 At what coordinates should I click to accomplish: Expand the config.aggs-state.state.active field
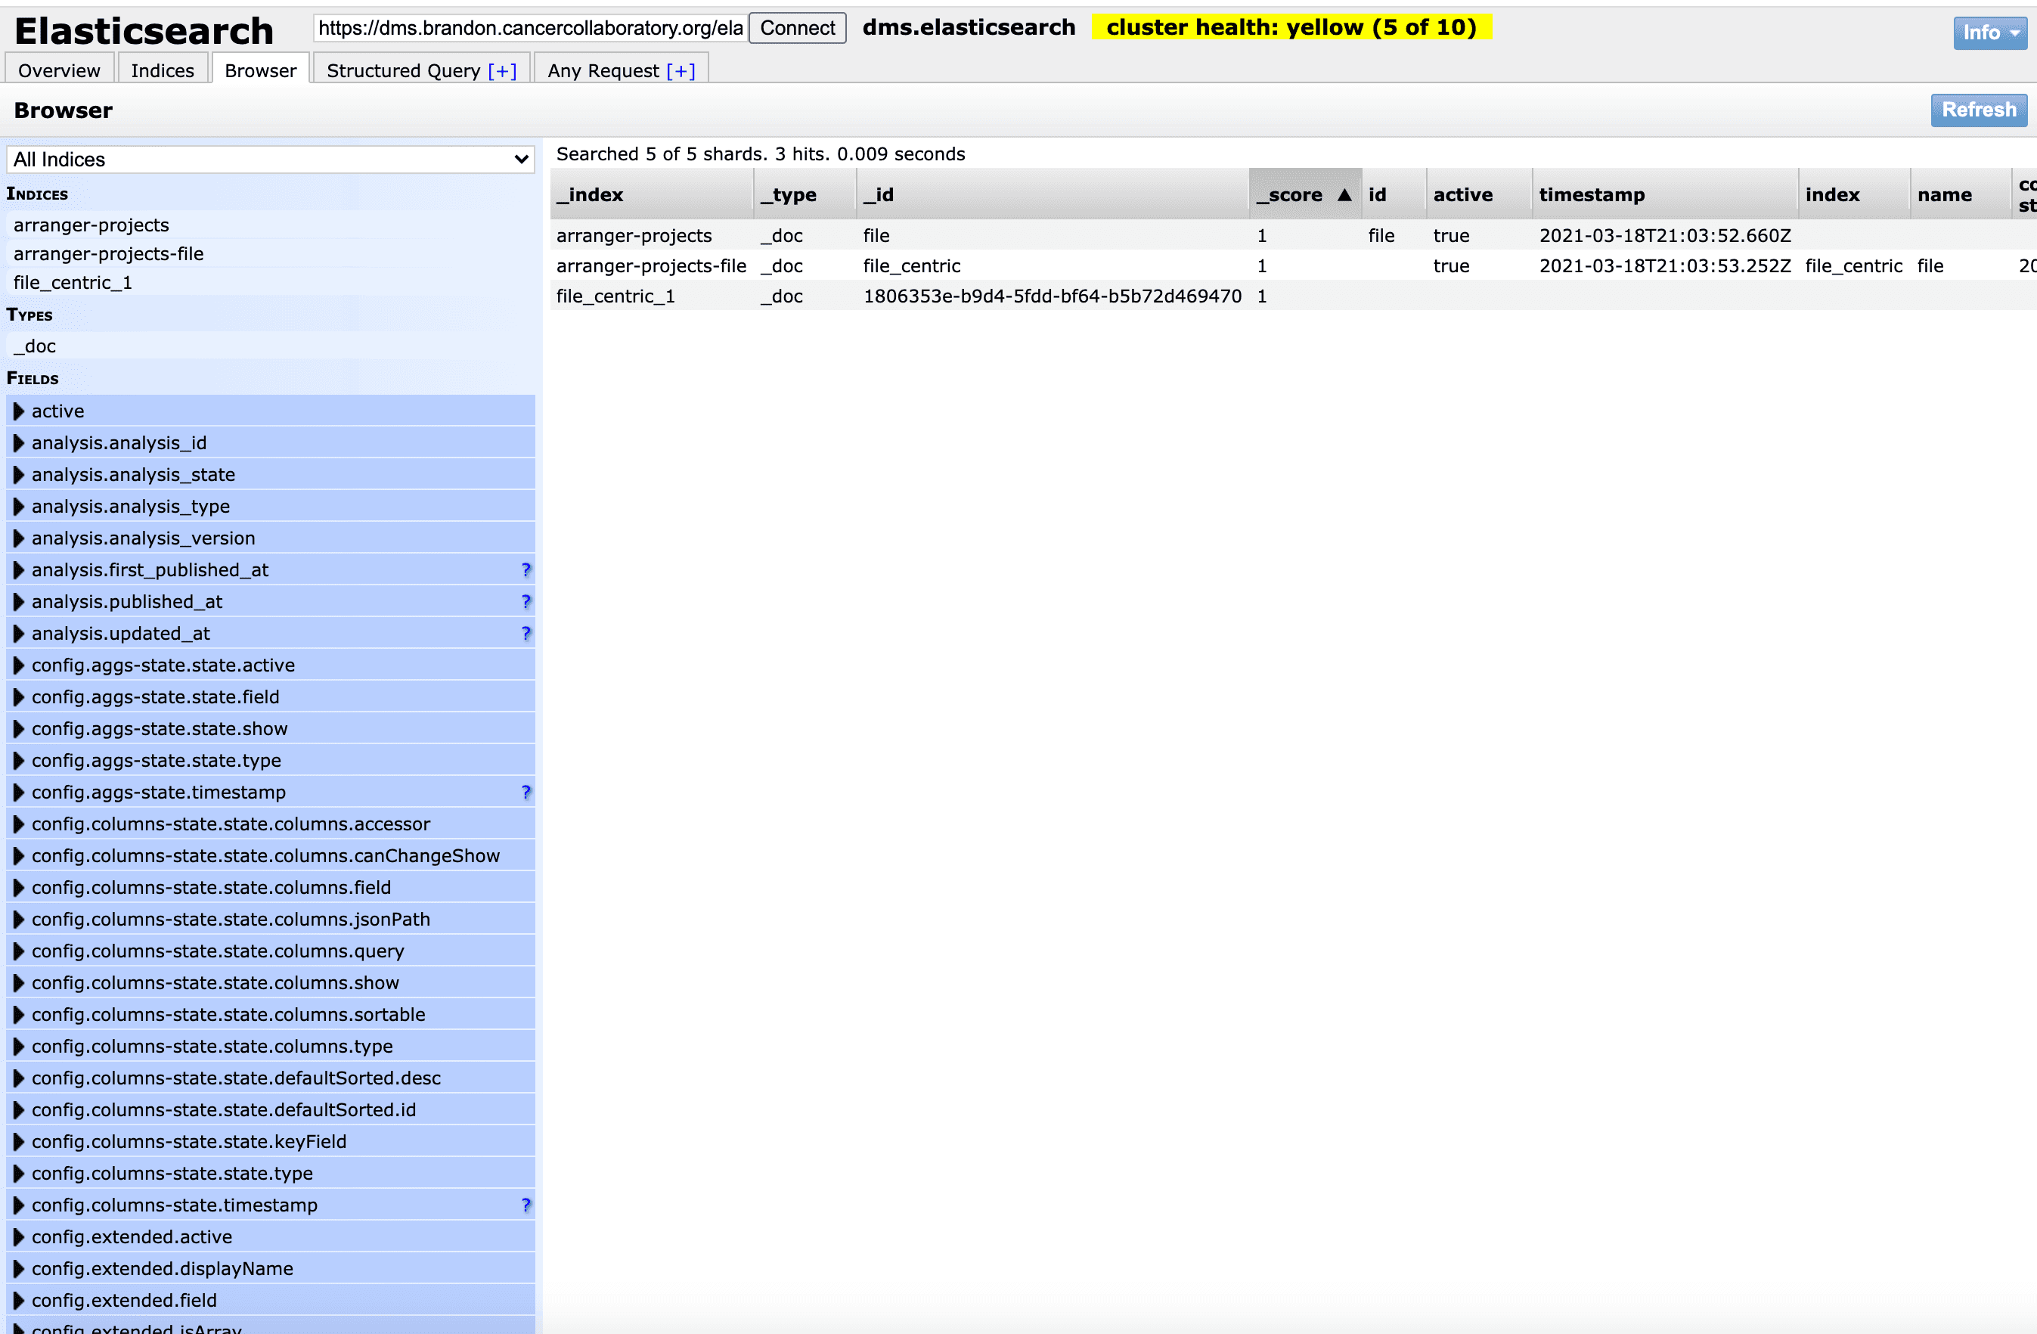[19, 665]
